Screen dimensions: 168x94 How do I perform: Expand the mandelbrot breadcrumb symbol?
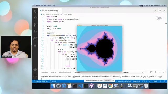[x=68, y=14]
